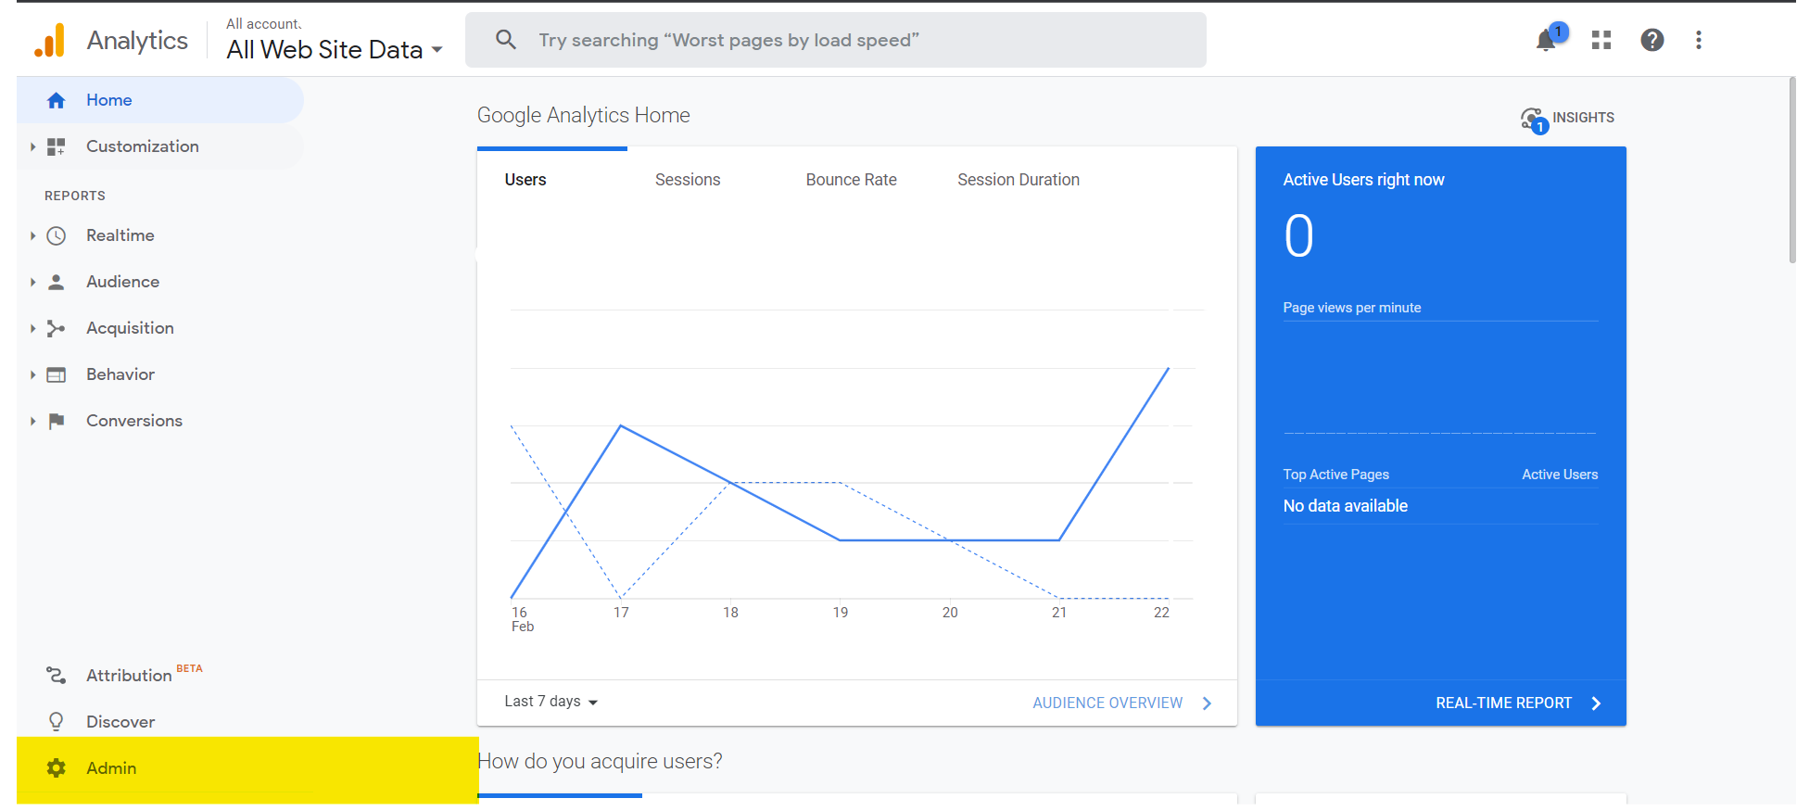1797x811 pixels.
Task: Click the Attribution path icon
Action: 57,676
